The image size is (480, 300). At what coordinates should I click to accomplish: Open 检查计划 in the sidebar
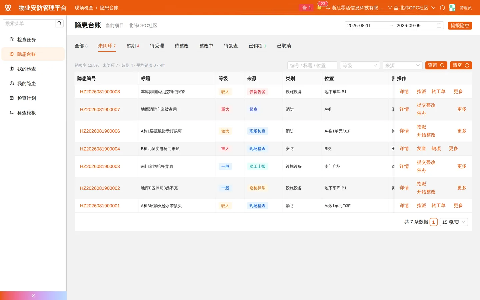[33, 98]
